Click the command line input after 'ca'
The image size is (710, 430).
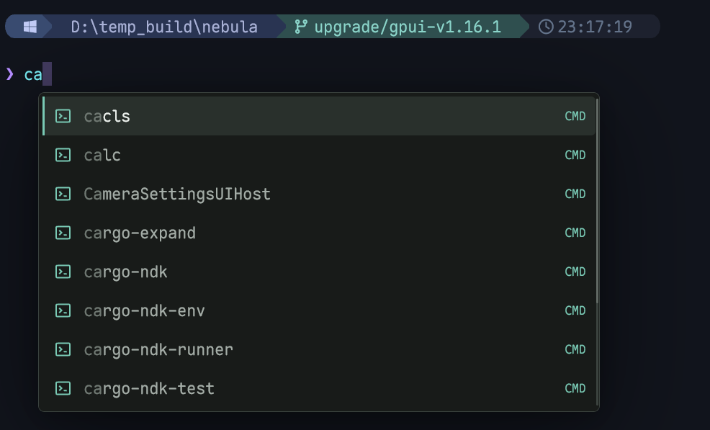click(x=47, y=74)
